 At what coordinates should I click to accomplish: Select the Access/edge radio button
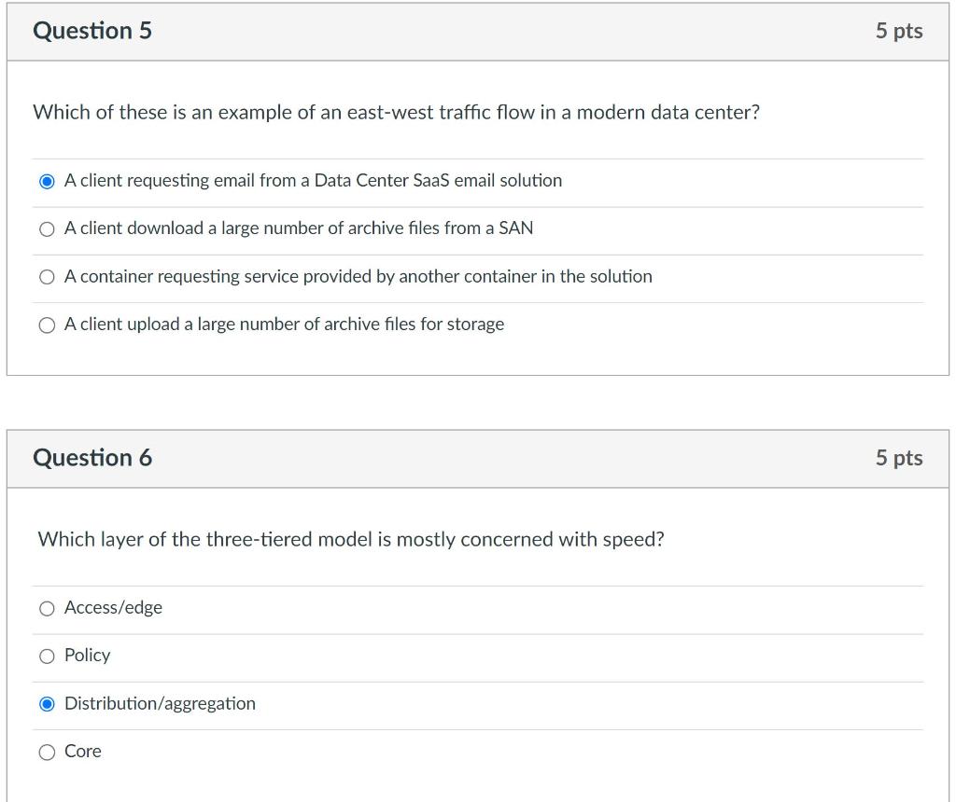click(x=47, y=609)
